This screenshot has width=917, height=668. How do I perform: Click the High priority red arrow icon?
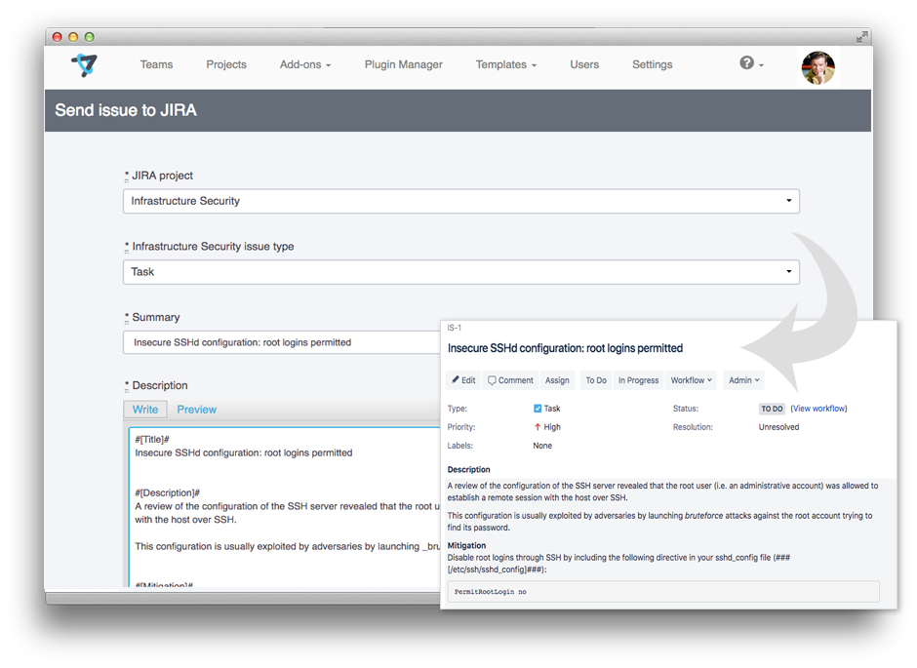537,427
